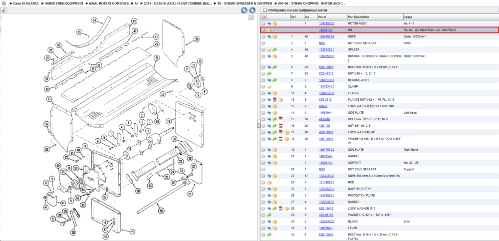This screenshot has width=499, height=241.
Task: Click package icon in LEVER row
Action: coord(274,228)
